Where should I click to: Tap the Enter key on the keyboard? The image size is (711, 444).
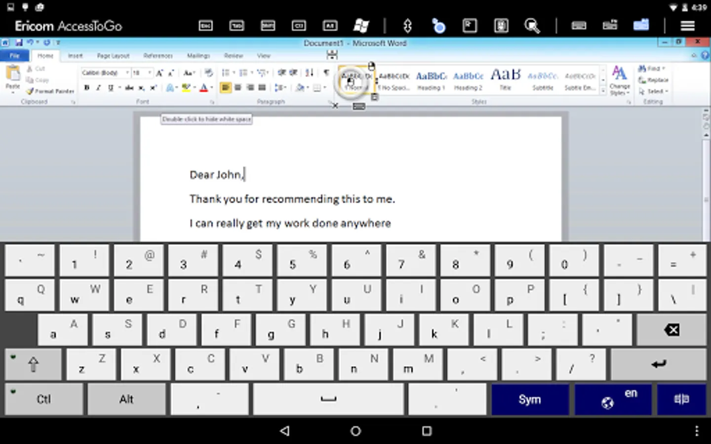coord(659,364)
